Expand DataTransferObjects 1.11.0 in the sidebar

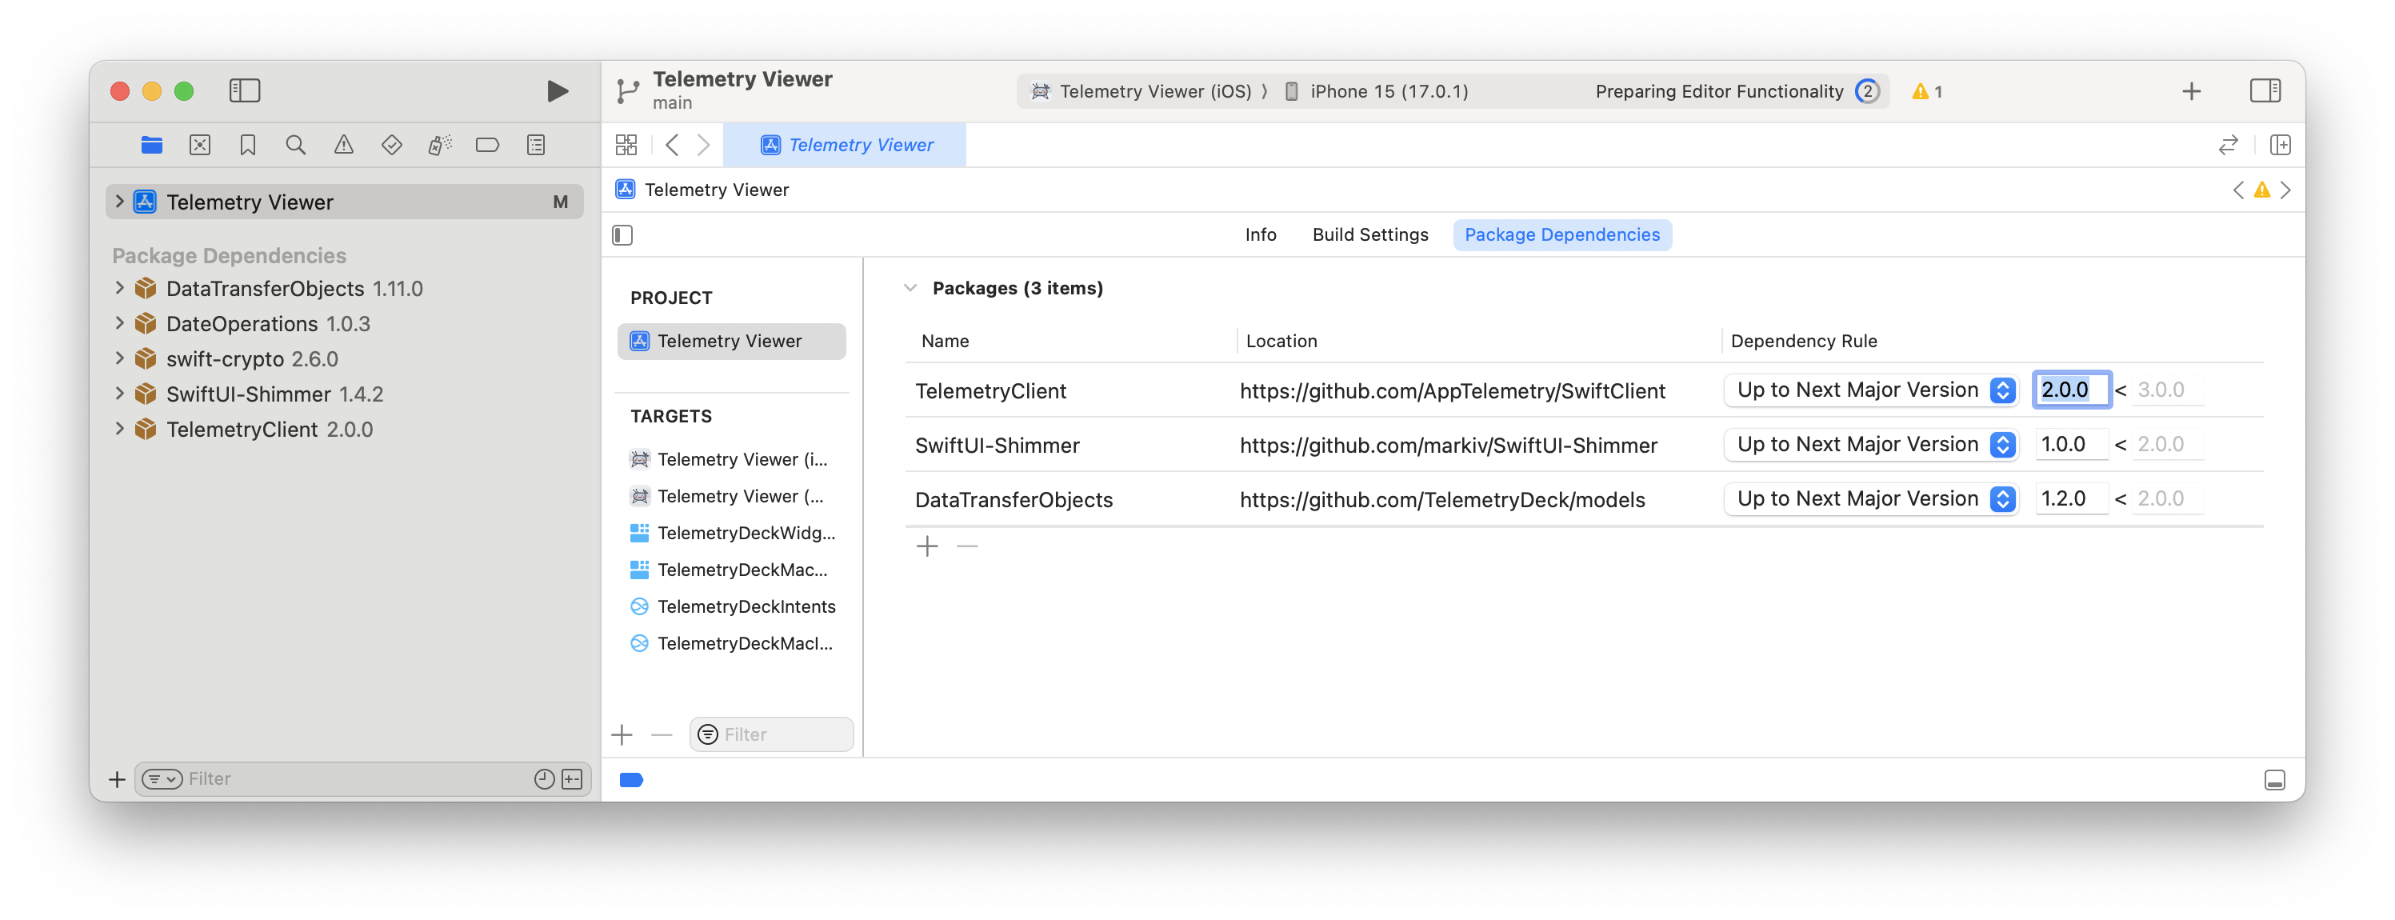click(120, 288)
